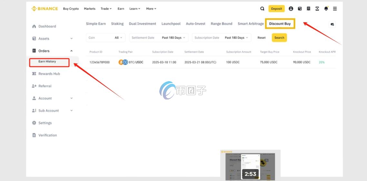Click the Referral person-plus icon

click(34, 86)
